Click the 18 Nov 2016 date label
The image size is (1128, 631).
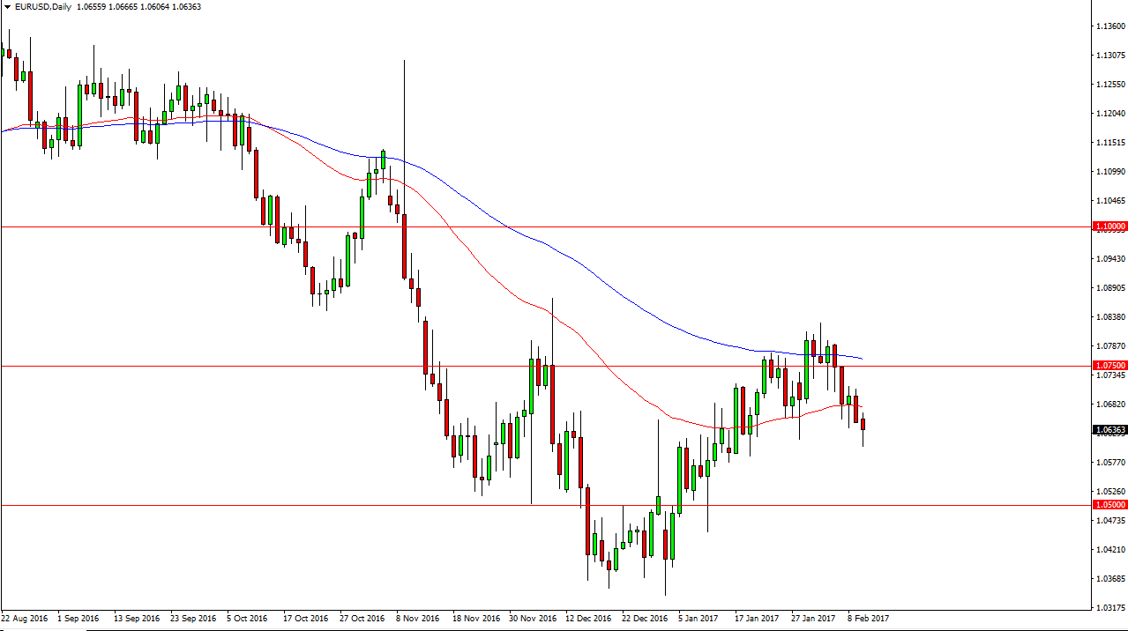coord(474,619)
